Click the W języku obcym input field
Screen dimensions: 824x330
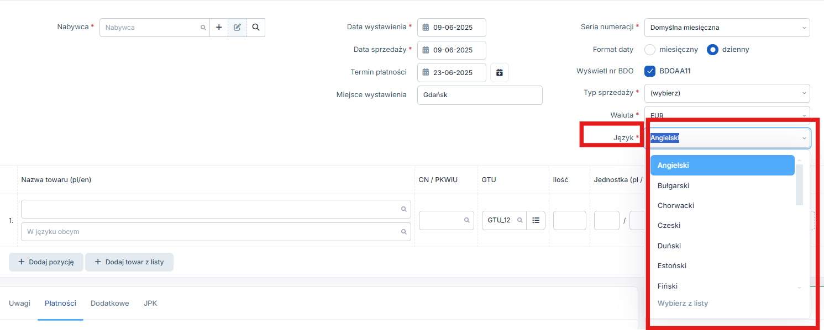point(216,232)
